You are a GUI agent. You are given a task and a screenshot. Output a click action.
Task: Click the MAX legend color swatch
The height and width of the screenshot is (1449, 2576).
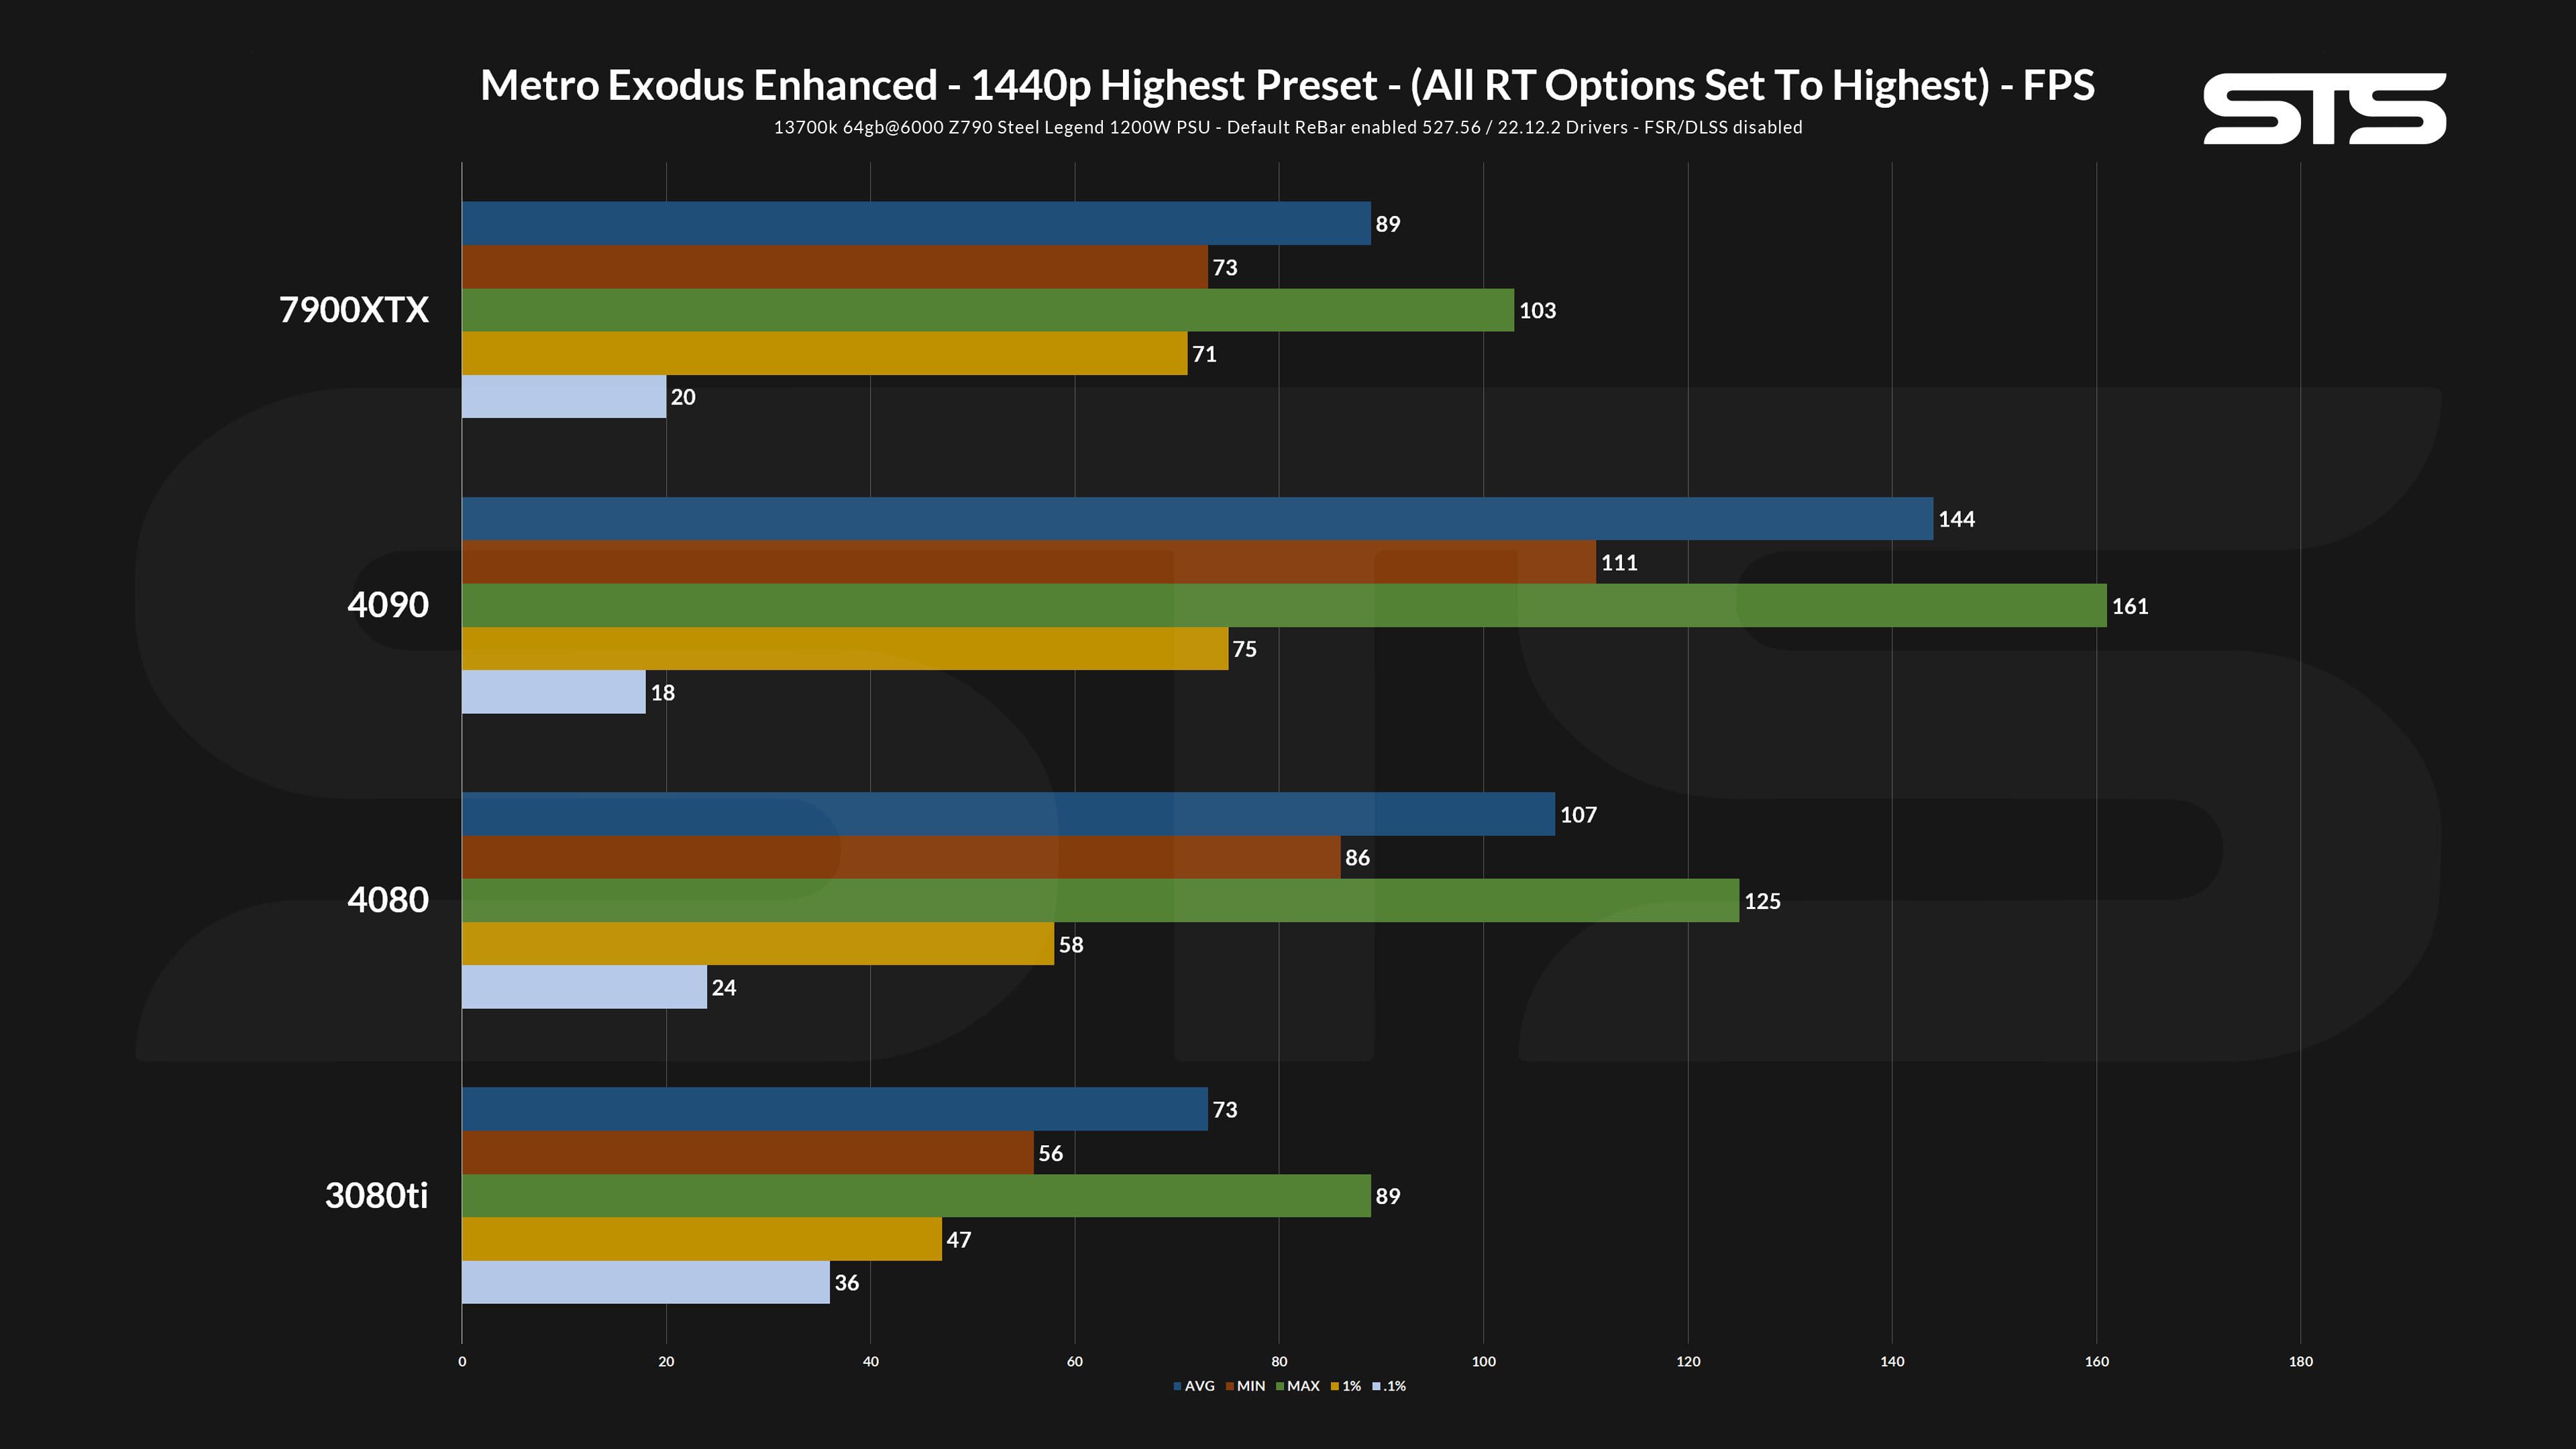click(x=1280, y=1386)
